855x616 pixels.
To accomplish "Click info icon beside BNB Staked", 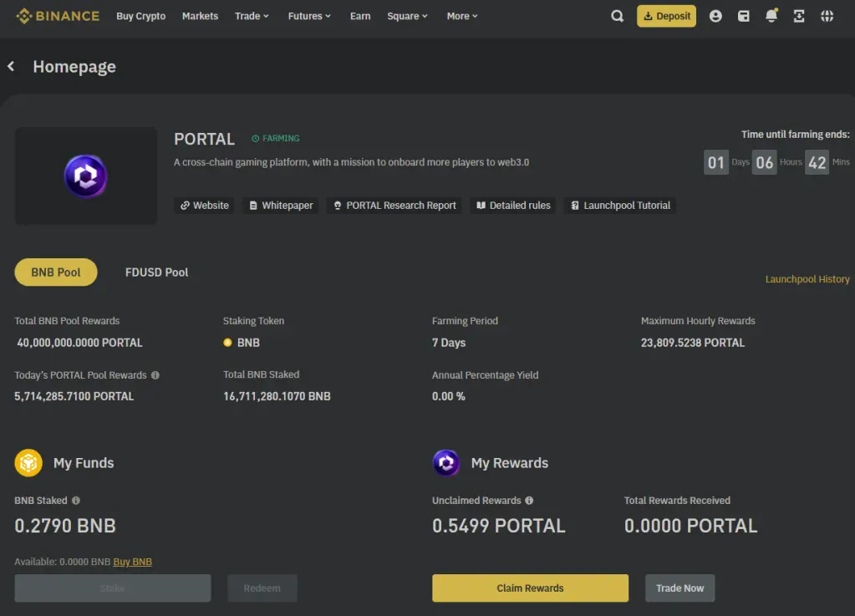I will click(x=76, y=501).
